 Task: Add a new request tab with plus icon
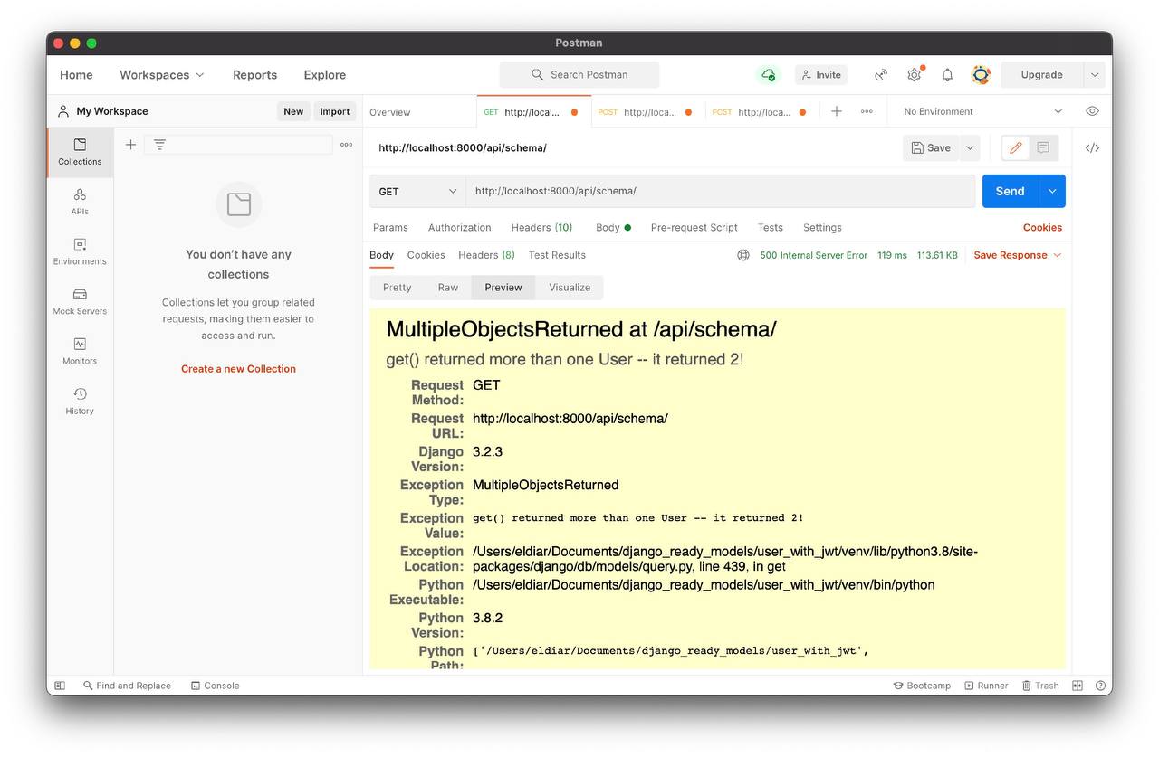click(x=837, y=111)
